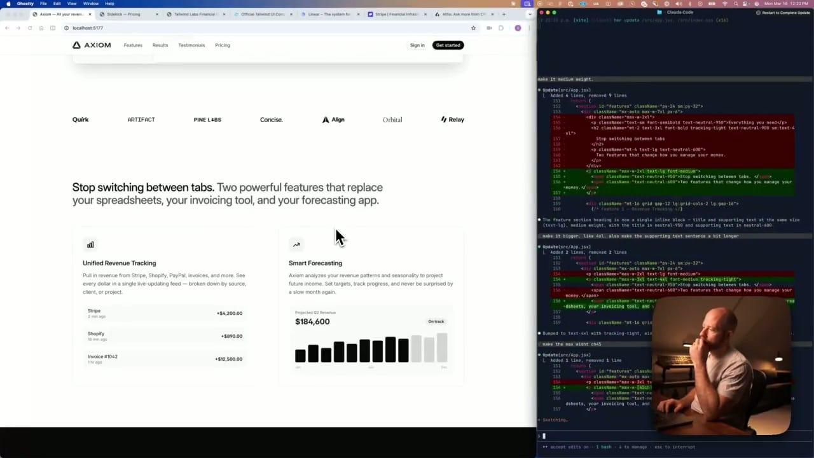
Task: Click the Relay slashed-lines logo icon
Action: coord(443,120)
